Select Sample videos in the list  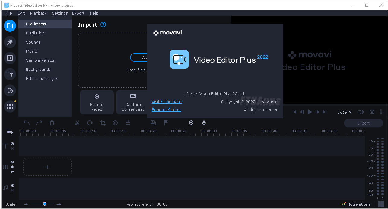click(x=45, y=60)
